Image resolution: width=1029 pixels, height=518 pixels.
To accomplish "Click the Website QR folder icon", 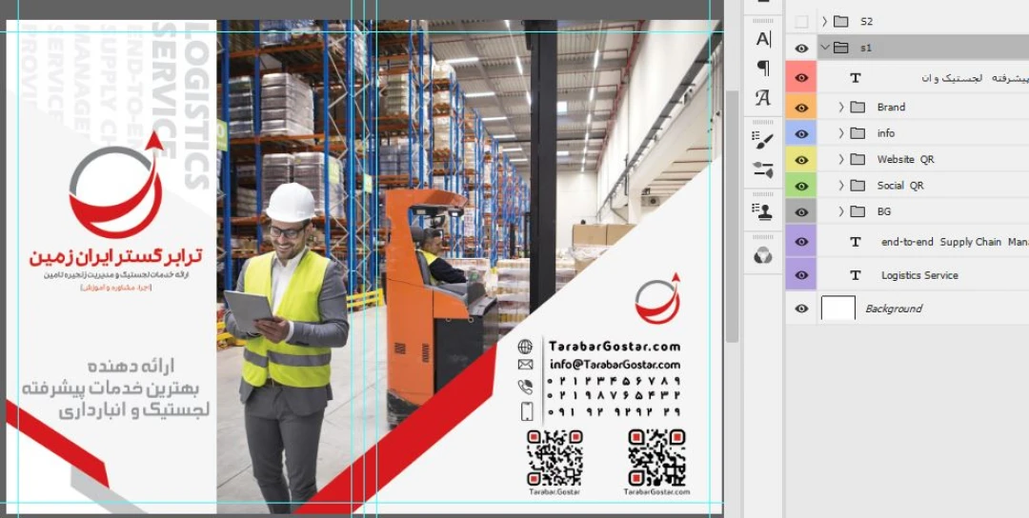I will click(x=857, y=159).
